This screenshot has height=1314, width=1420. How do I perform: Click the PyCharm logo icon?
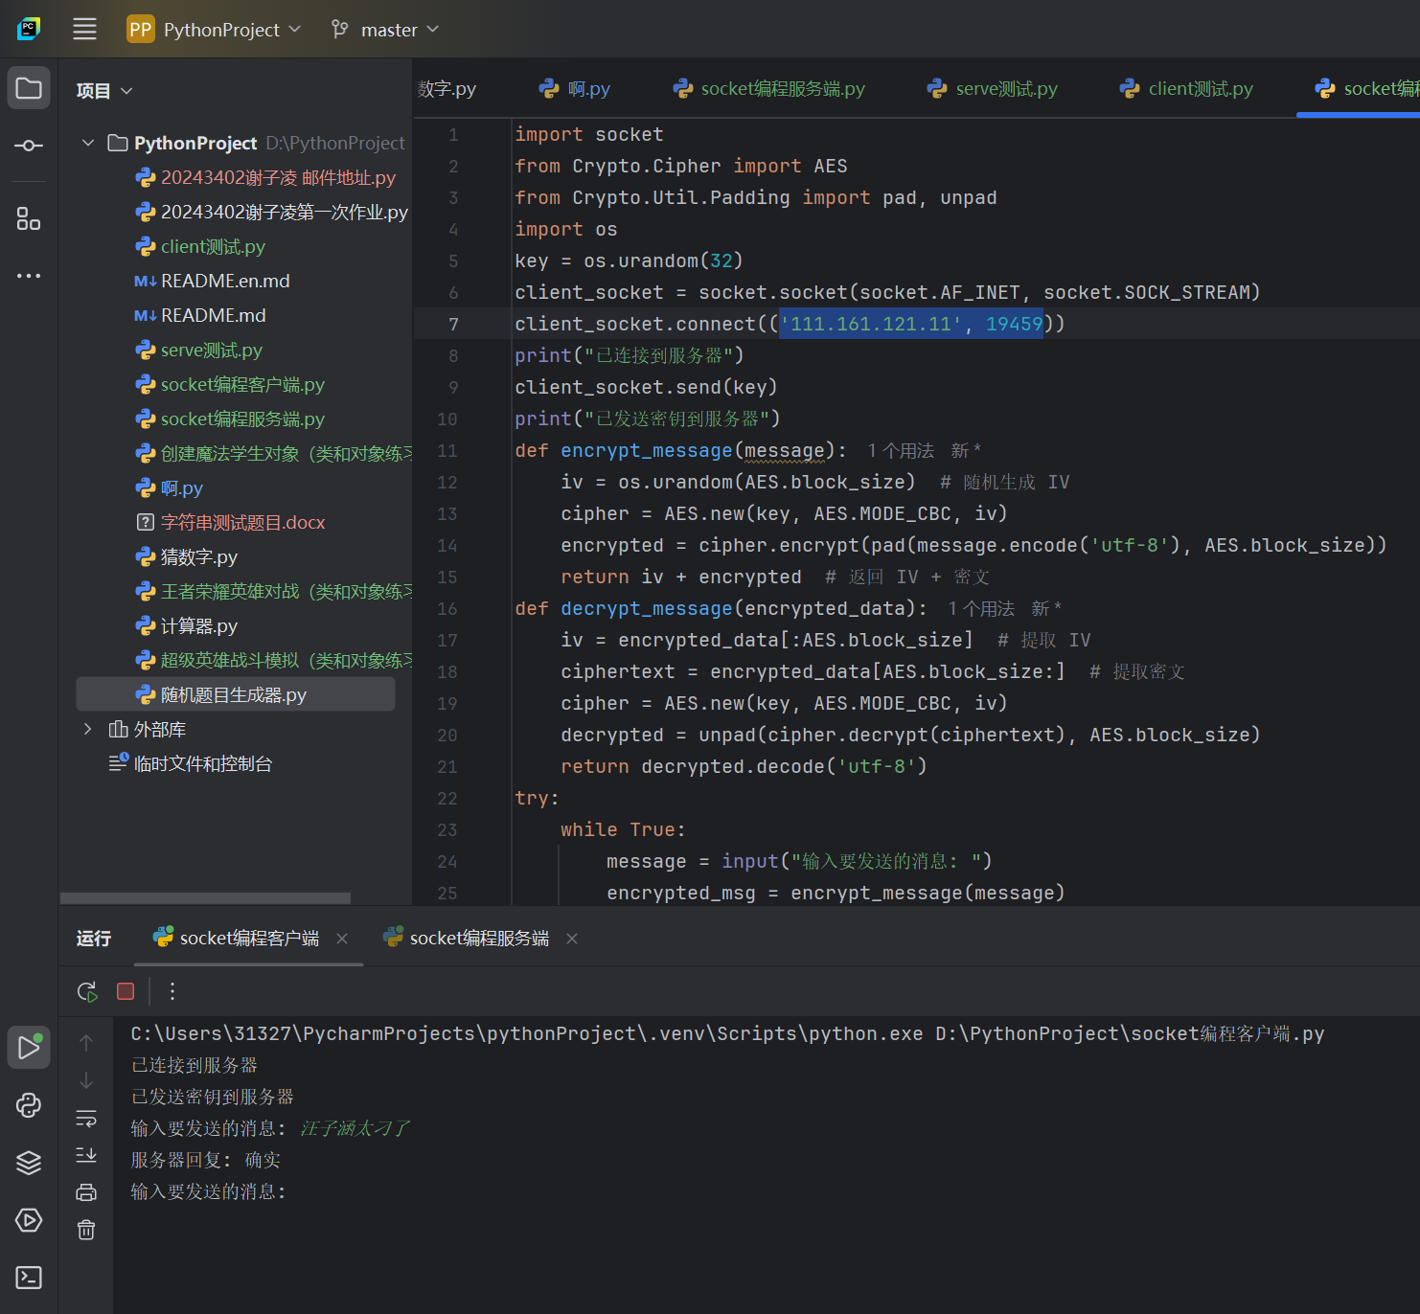pyautogui.click(x=29, y=29)
